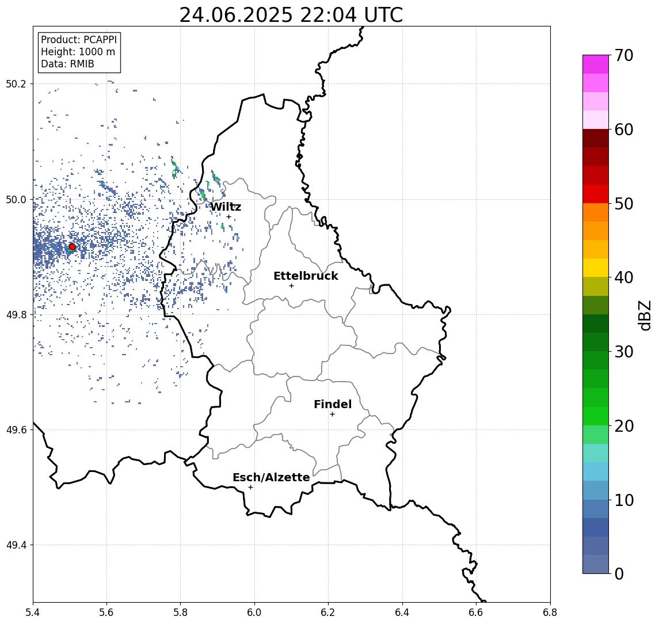Click the latitude axis label 49.8
Screen dimensions: 659x624
click(x=16, y=314)
